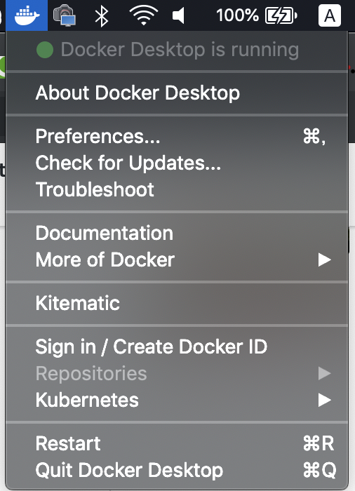Expand the Kubernetes submenu arrow
The image size is (355, 491).
point(325,400)
